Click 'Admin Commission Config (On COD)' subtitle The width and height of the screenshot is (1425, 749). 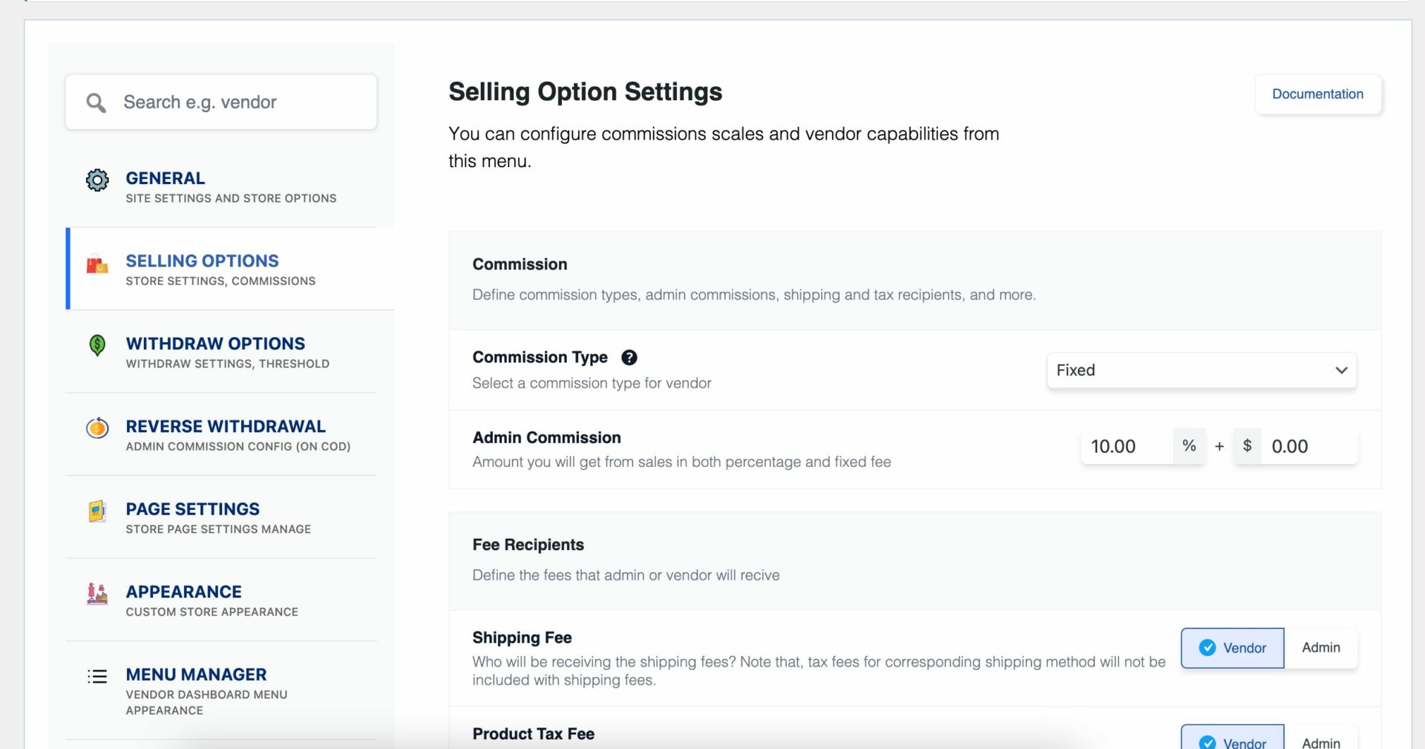click(238, 446)
